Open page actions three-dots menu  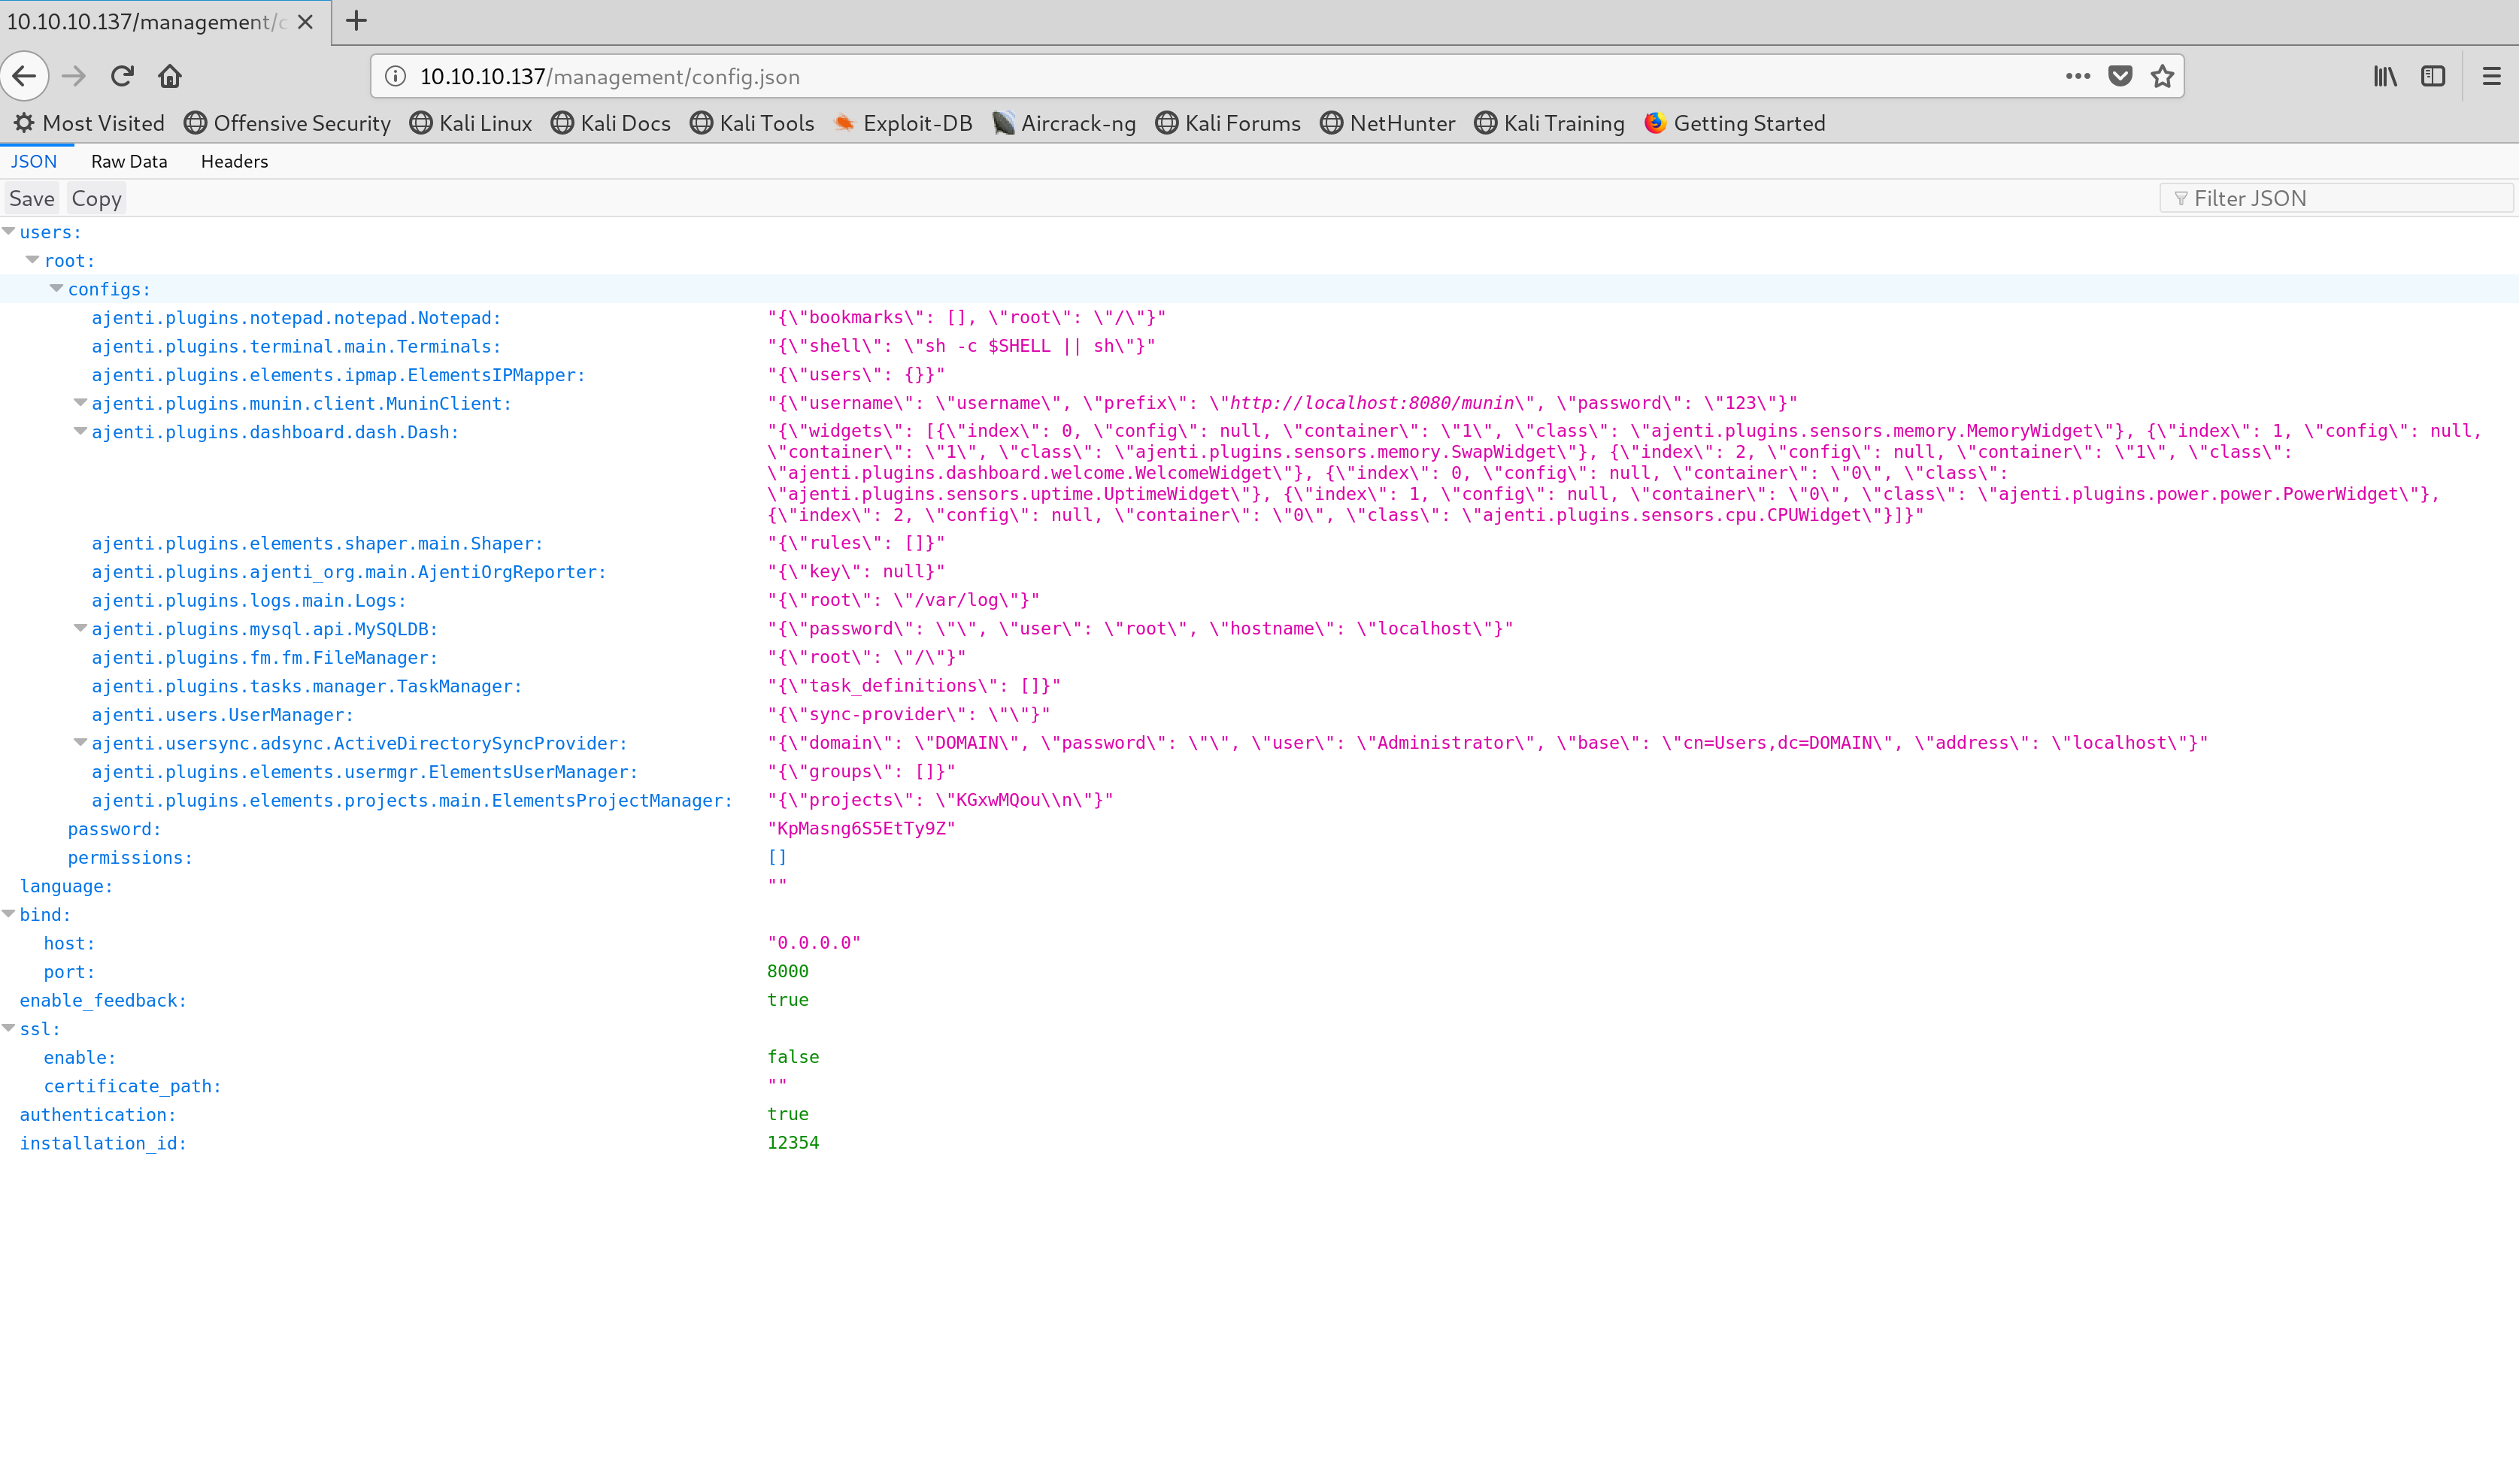point(2077,76)
